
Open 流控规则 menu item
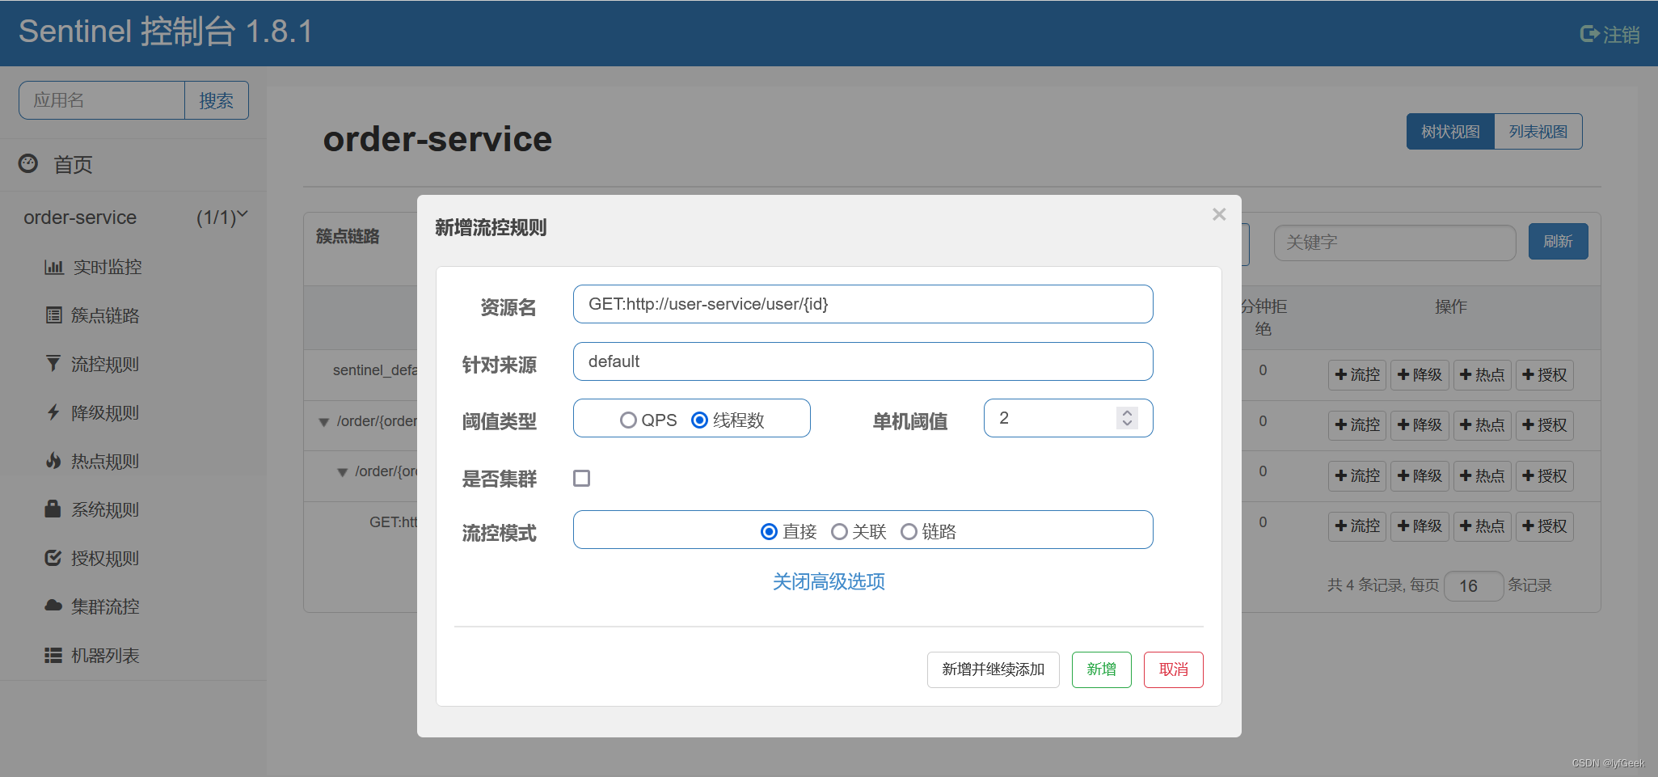coord(105,364)
